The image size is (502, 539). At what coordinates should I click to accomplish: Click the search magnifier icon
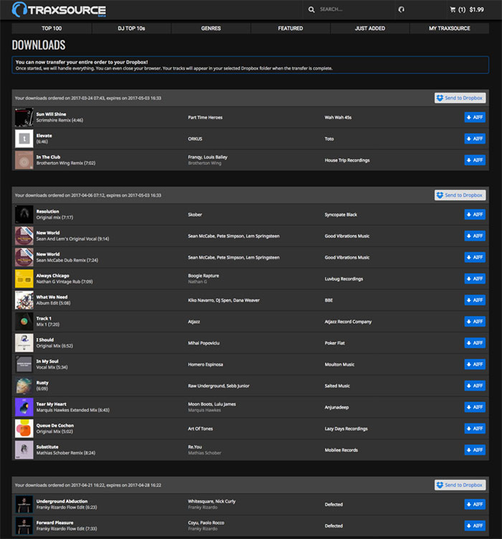pos(311,10)
